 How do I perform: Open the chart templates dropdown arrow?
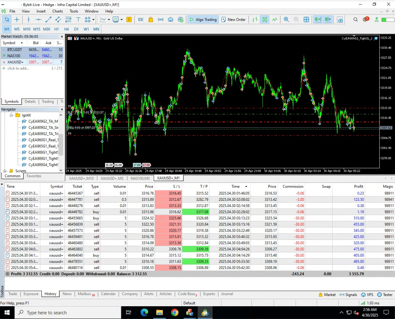pyautogui.click(x=122, y=20)
